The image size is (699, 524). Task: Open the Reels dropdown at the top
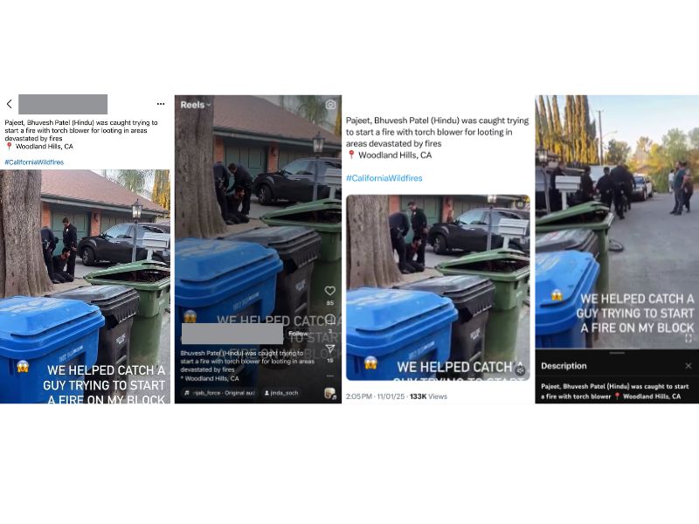196,105
